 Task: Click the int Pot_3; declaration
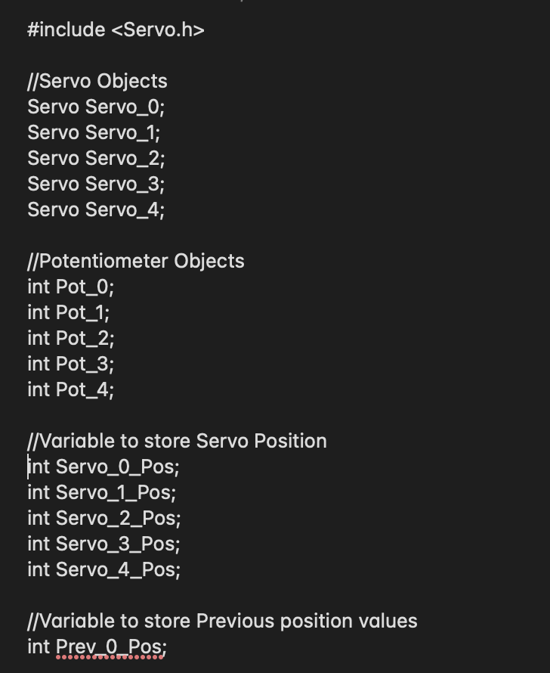coord(70,364)
